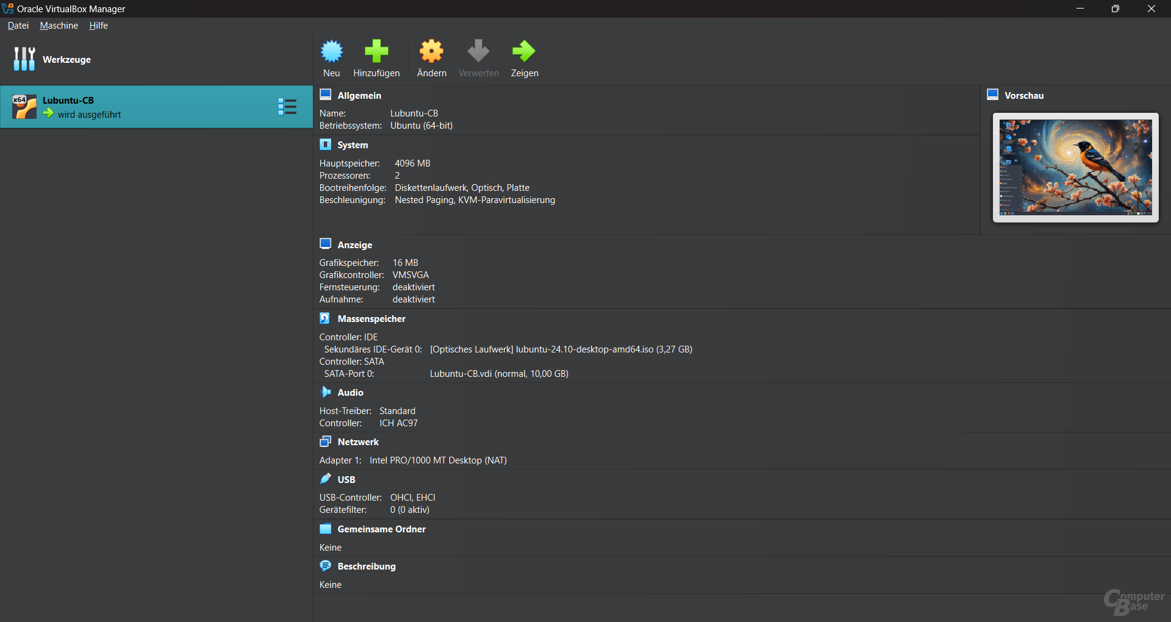Click the VM preview thumbnail with bird wallpaper

point(1076,168)
